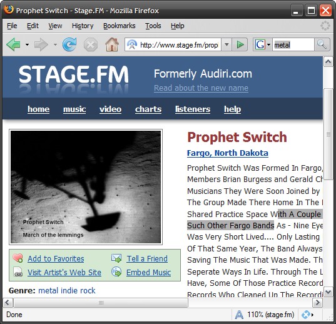This screenshot has height=324, width=336.
Task: Open the status bar extension dropdown arrow
Action: (x=313, y=315)
